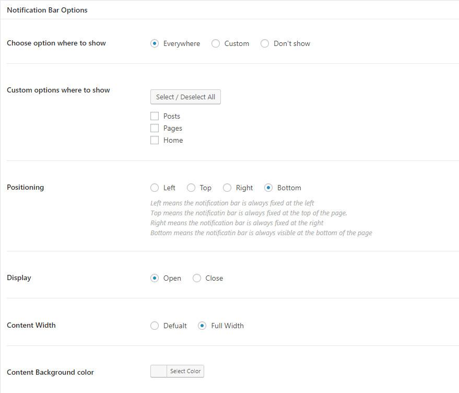
Task: Choose Custom for where to show
Action: click(x=216, y=44)
